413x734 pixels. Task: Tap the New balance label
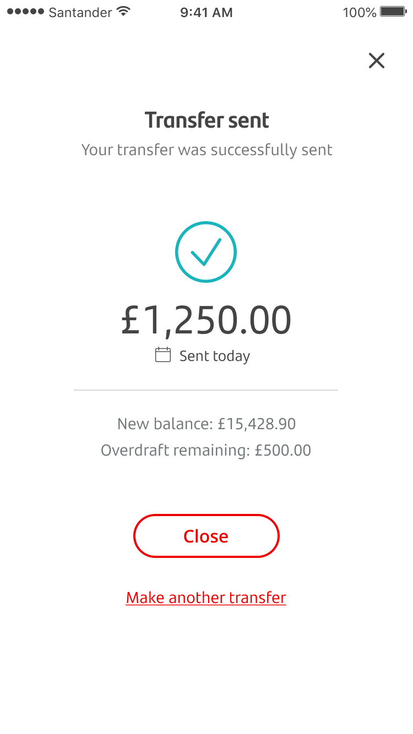pyautogui.click(x=165, y=424)
